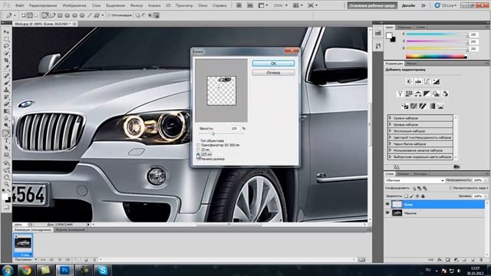The width and height of the screenshot is (491, 276).
Task: Open the Фильтр menu
Action: point(137,5)
